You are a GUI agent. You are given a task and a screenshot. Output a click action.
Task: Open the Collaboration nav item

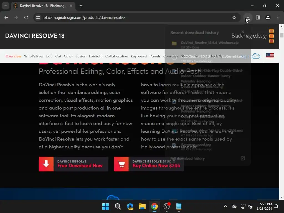[117, 56]
